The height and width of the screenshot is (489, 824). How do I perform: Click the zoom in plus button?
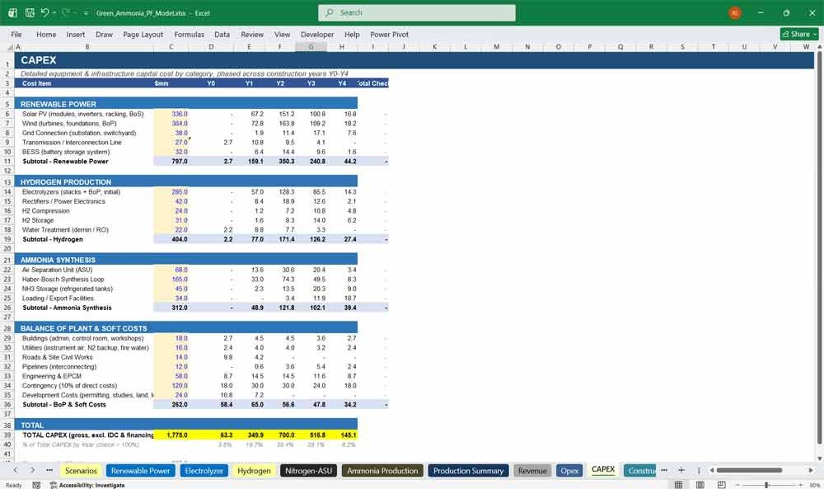(800, 485)
